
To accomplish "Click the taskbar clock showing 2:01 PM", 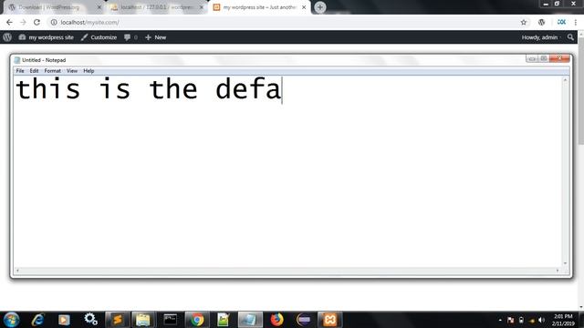I will (x=563, y=320).
